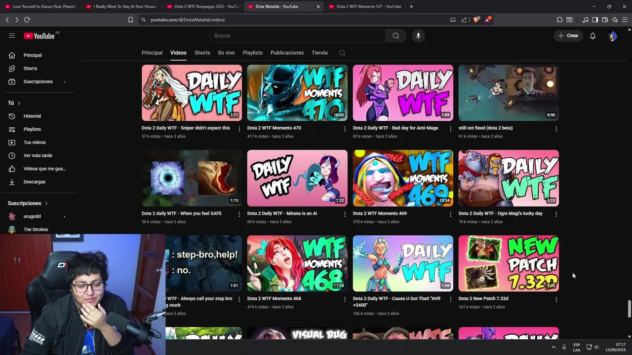The width and height of the screenshot is (632, 355).
Task: Open the YouTube hamburger guide menu
Action: [x=12, y=35]
